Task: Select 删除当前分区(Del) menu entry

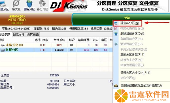Action: coord(132,34)
